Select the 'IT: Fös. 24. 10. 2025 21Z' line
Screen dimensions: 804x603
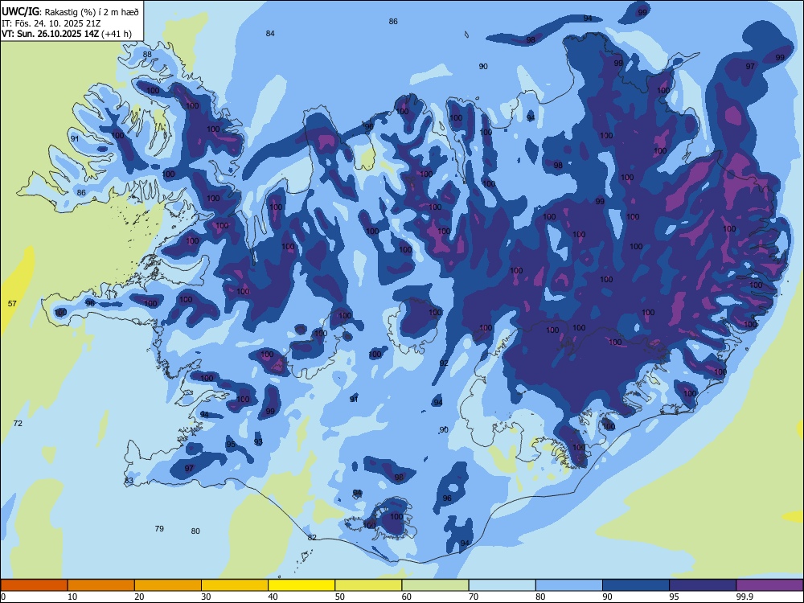click(x=51, y=23)
